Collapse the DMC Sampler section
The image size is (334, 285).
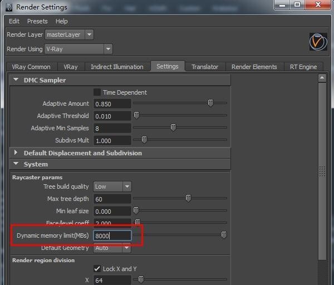16,80
